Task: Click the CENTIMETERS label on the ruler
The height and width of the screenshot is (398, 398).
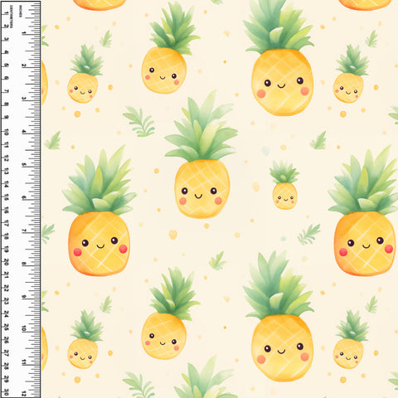Action: point(12,17)
